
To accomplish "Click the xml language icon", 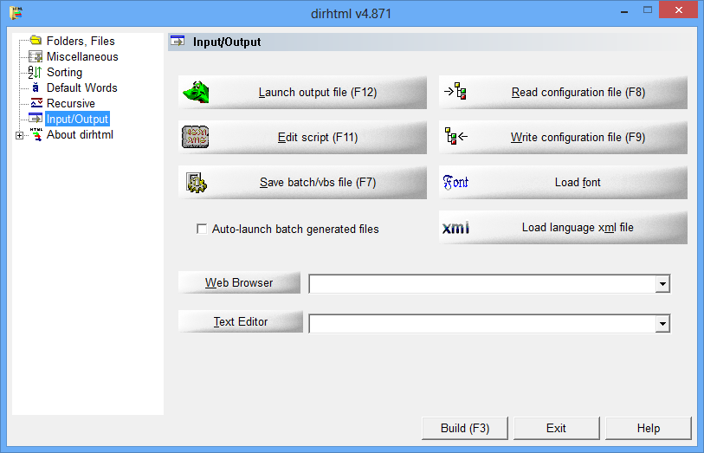I will [455, 228].
